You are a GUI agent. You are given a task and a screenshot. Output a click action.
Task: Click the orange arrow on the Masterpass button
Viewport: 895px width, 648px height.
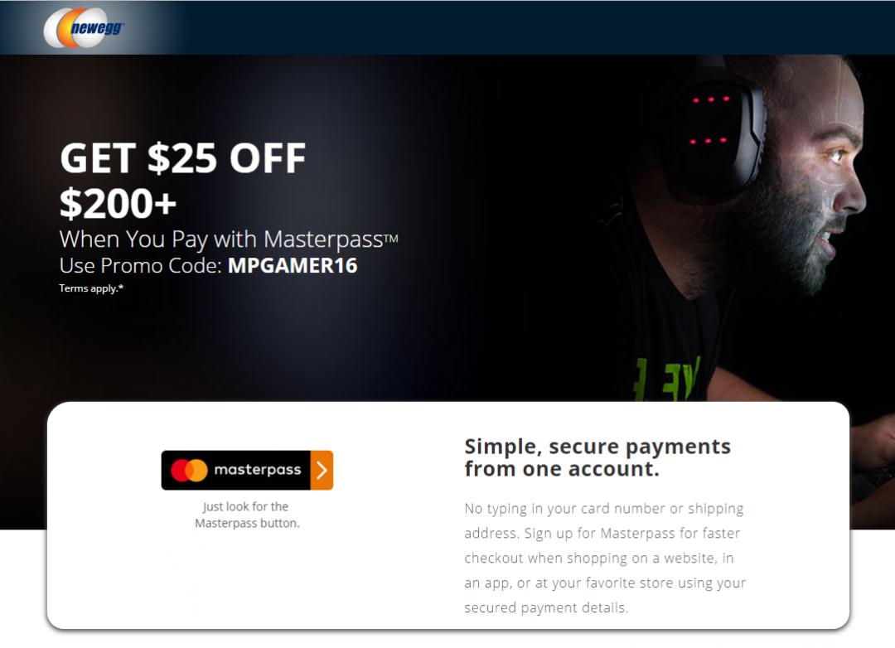point(322,471)
